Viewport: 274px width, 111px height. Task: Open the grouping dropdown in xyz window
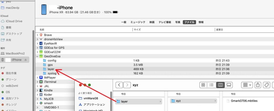point(247,85)
